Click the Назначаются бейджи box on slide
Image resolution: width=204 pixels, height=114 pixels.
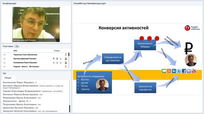click(145, 45)
